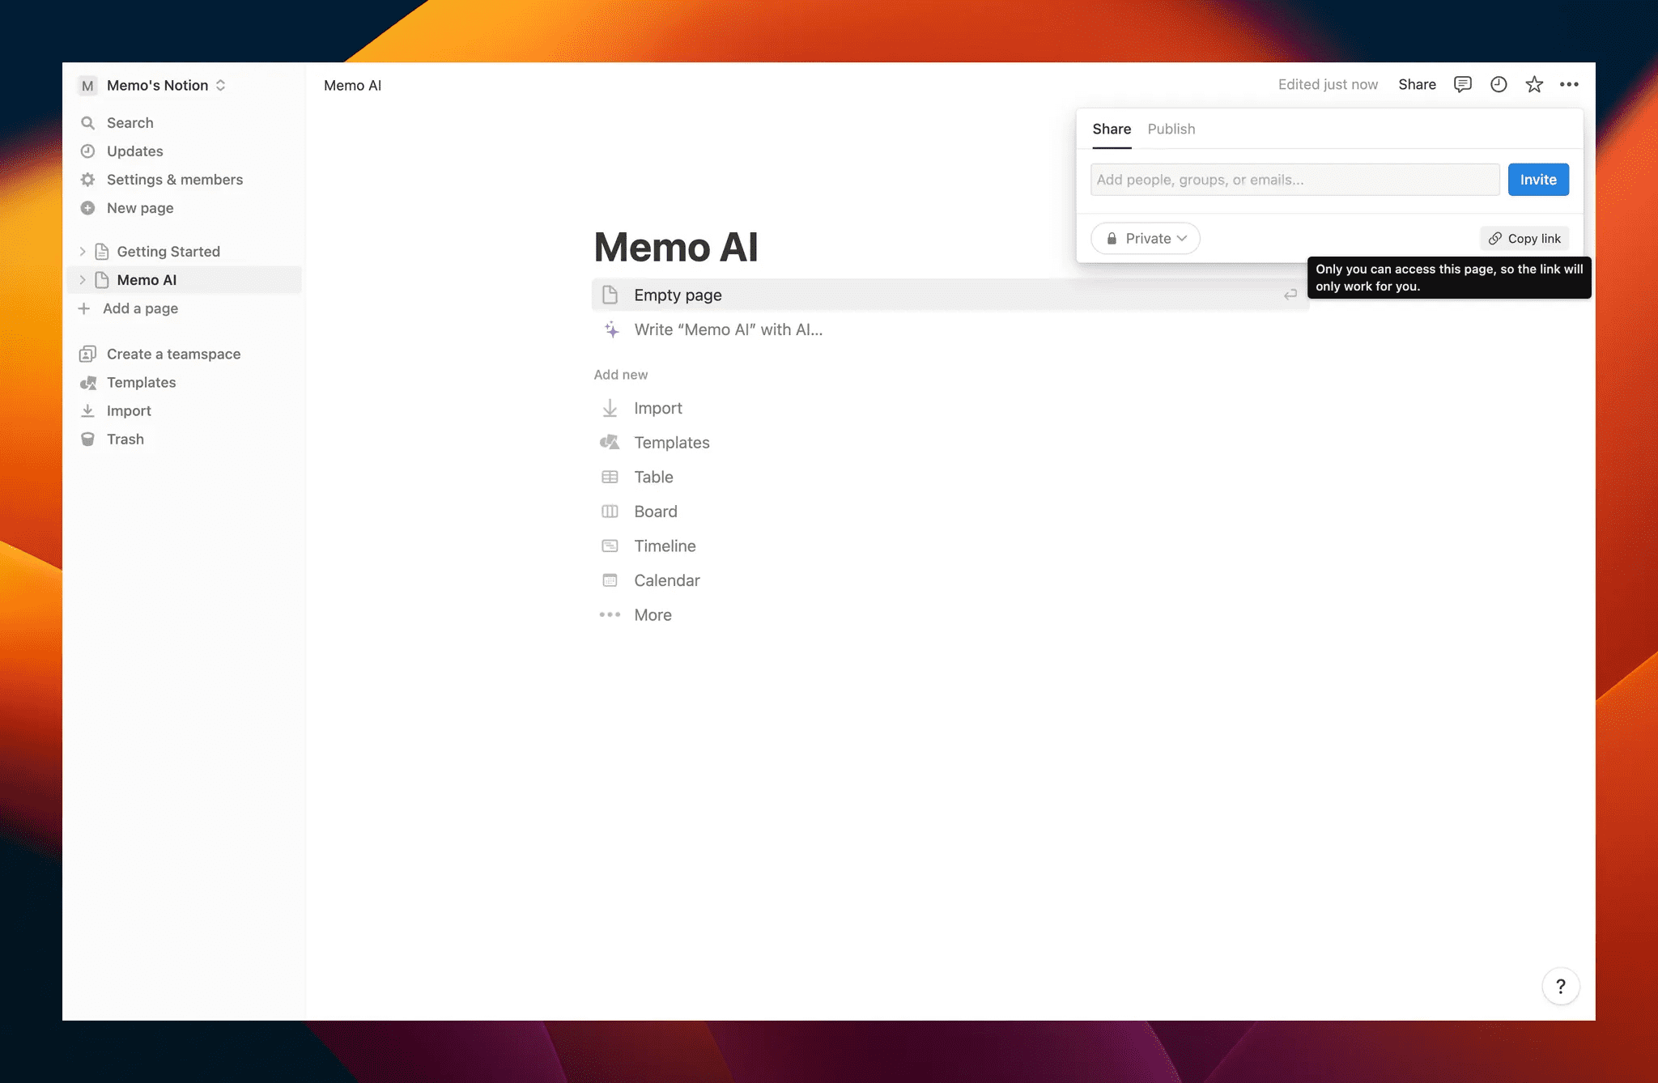
Task: Star the page as favorite
Action: pos(1534,84)
